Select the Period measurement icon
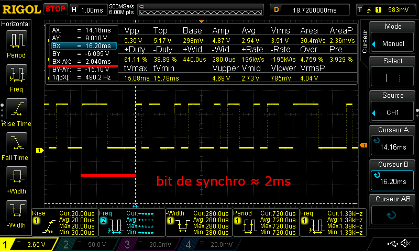The width and height of the screenshot is (419, 251). pyautogui.click(x=17, y=41)
